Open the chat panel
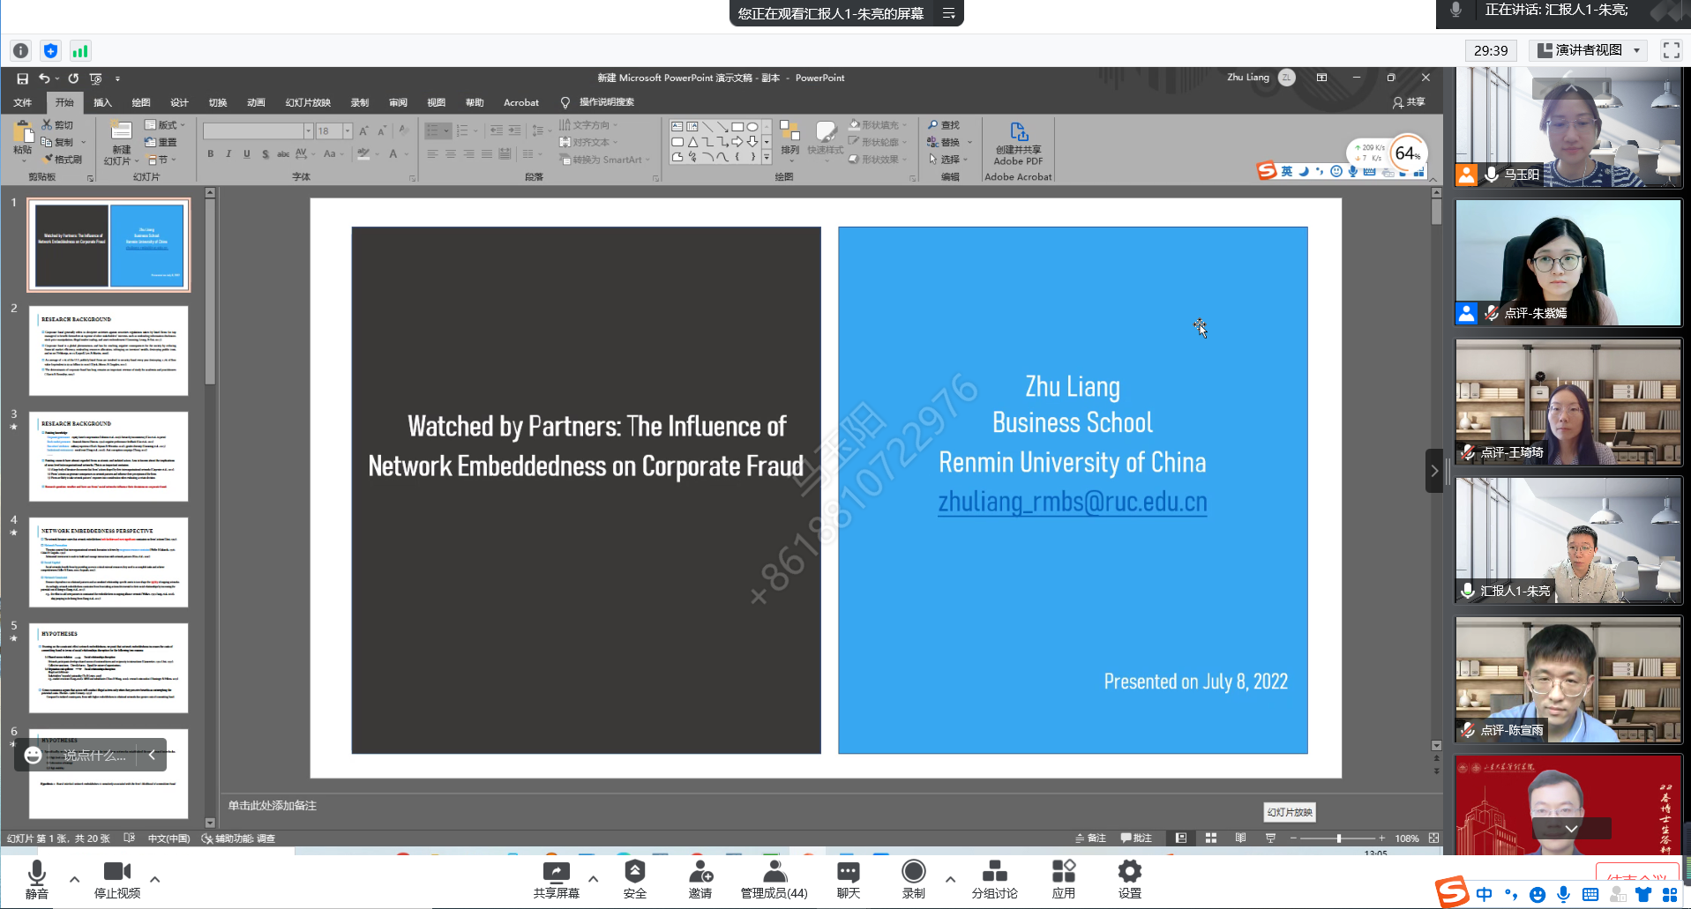The height and width of the screenshot is (909, 1691). pyautogui.click(x=848, y=878)
